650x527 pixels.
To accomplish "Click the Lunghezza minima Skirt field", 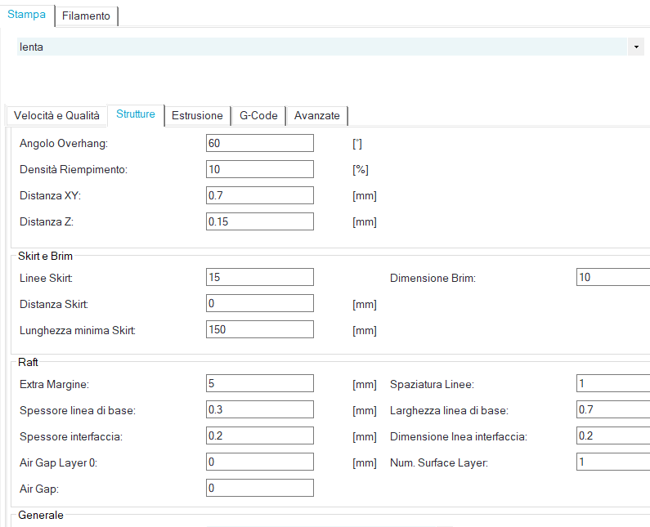I will [x=260, y=329].
